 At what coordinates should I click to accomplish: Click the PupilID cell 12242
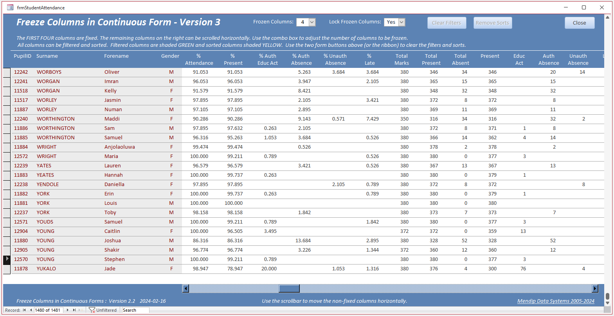21,72
